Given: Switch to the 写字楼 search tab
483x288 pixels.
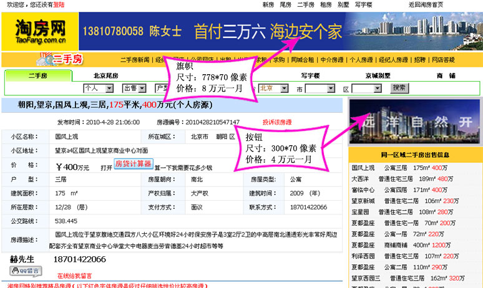Looking at the screenshot, I should coord(310,75).
